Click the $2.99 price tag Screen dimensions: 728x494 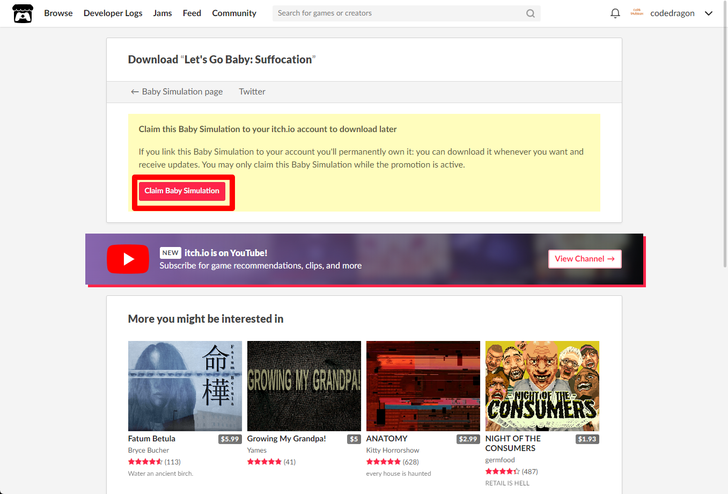pyautogui.click(x=468, y=439)
